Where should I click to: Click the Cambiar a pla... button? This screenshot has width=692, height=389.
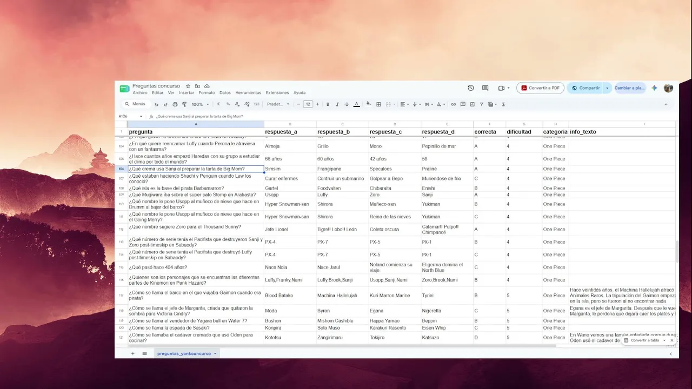tap(630, 88)
